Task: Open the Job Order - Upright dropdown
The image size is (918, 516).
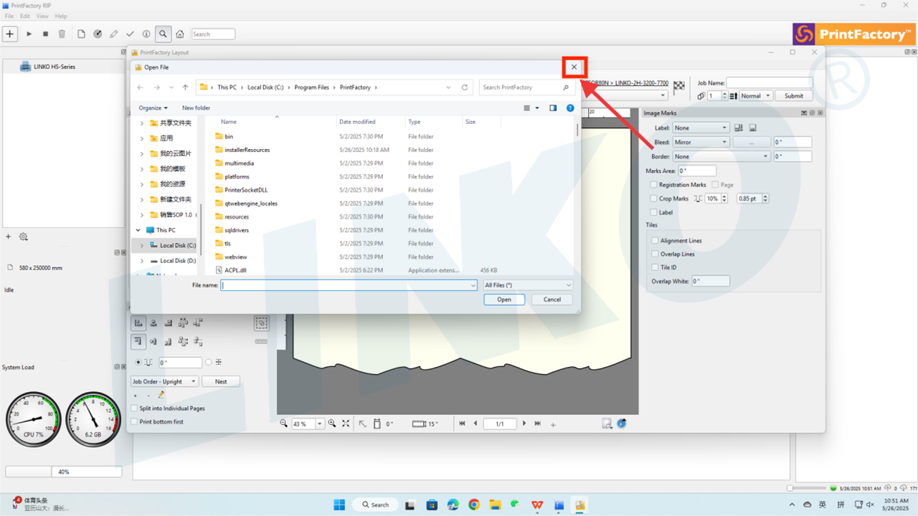Action: click(x=164, y=381)
